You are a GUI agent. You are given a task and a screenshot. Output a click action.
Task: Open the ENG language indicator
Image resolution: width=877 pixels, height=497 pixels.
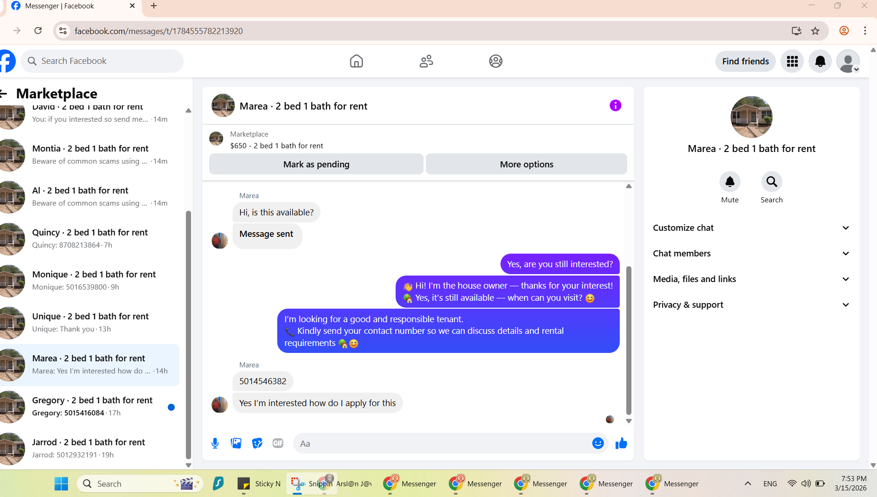click(x=770, y=484)
